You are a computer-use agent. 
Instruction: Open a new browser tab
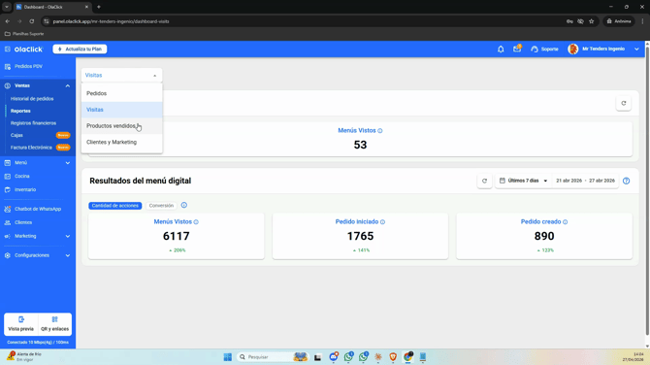(99, 7)
